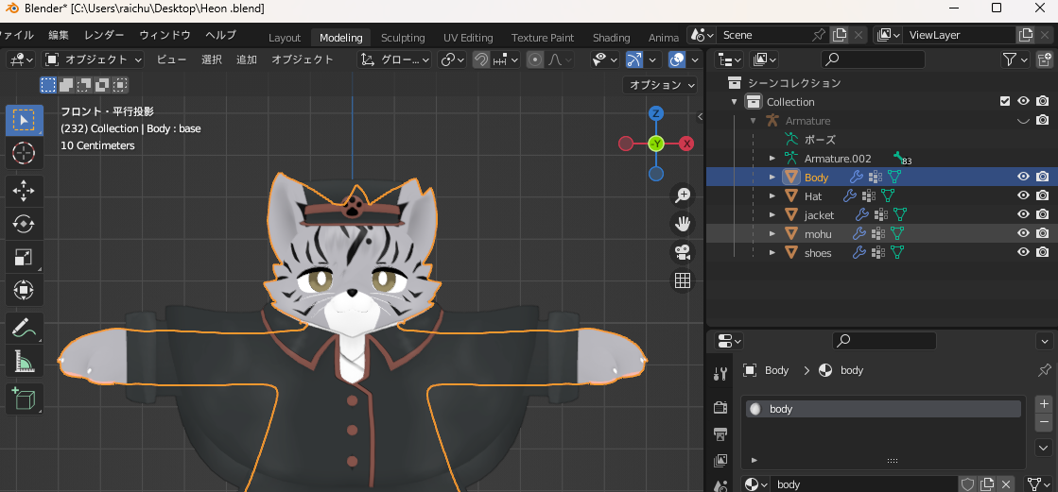Click the blue Z axis gizmo
This screenshot has height=492, width=1058.
click(x=656, y=113)
